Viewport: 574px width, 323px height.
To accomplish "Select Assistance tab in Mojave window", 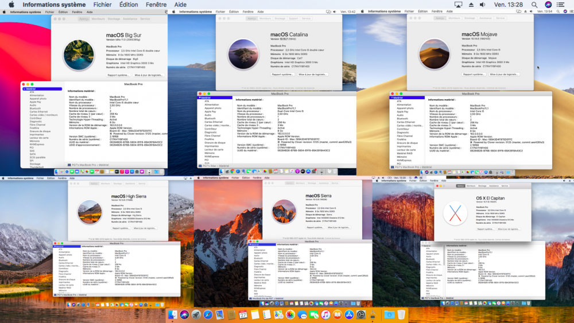I will tap(486, 18).
